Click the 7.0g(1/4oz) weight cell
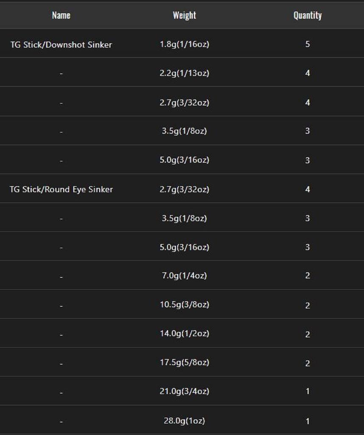Viewport: 364px width, 435px height. 184,276
